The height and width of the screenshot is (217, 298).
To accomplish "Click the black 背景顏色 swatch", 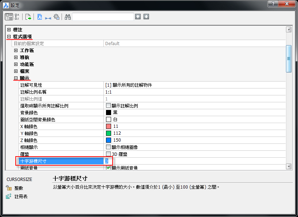I will click(x=109, y=113).
